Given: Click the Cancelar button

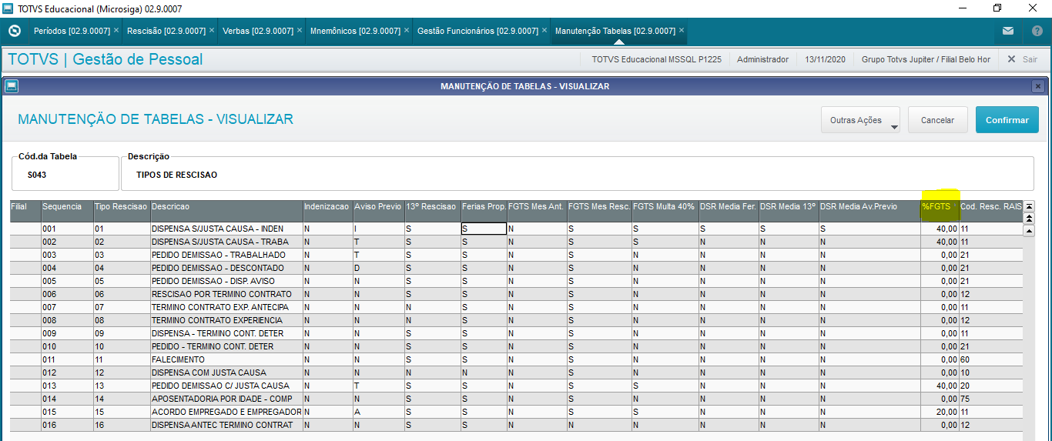Looking at the screenshot, I should coord(937,120).
